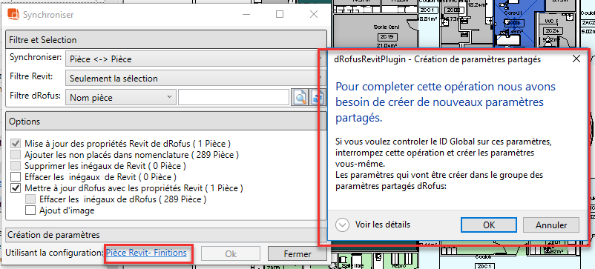Open the Filtre dRofus Nom pièce dropdown
The height and width of the screenshot is (269, 595).
(121, 98)
